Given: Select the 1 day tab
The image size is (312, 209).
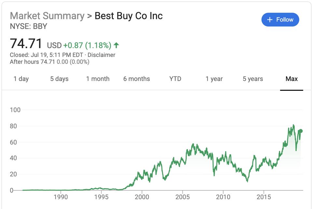Looking at the screenshot, I should pos(21,79).
